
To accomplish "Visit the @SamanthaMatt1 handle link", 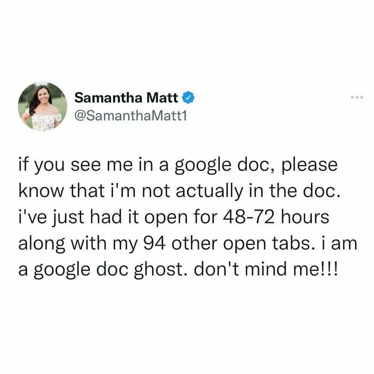I will [131, 116].
